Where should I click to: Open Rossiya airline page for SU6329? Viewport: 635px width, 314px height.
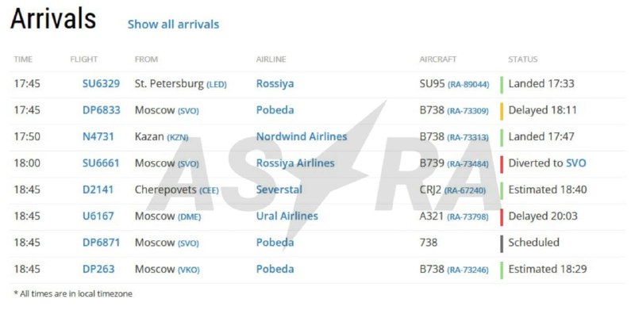click(275, 84)
